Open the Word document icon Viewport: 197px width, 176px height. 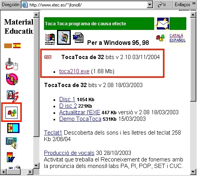click(78, 38)
